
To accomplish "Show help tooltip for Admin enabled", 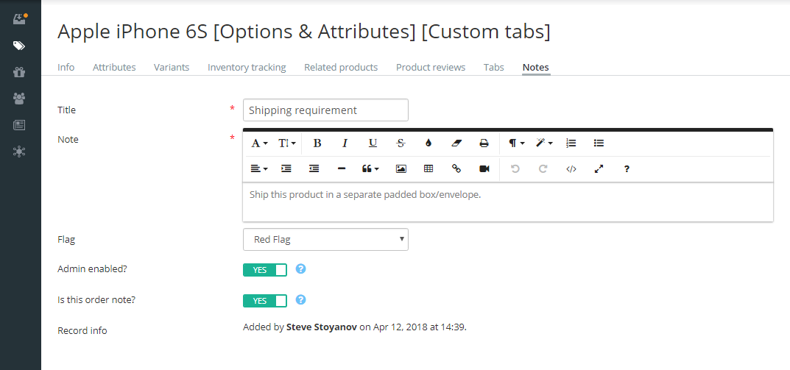I will click(x=301, y=268).
